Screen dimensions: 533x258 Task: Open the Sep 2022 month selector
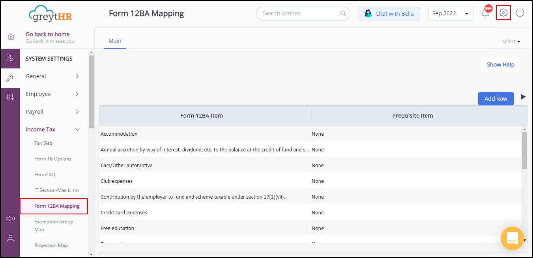(x=450, y=13)
